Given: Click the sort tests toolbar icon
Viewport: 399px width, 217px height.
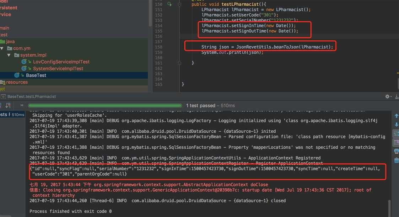Looking at the screenshot, I should point(8,105).
